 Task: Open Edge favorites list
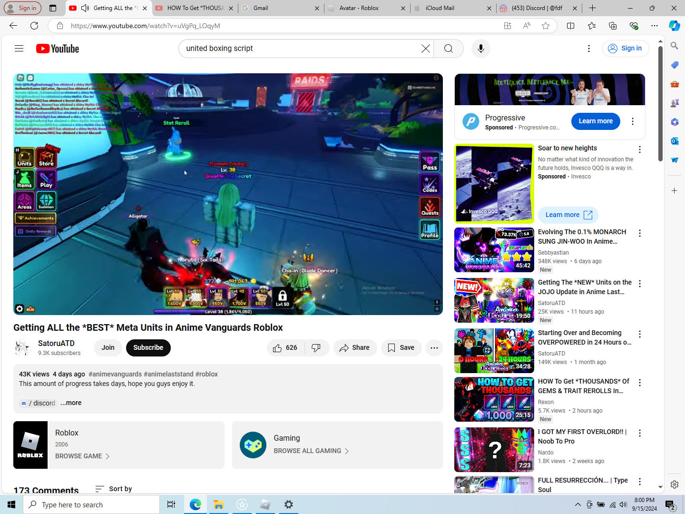592,26
